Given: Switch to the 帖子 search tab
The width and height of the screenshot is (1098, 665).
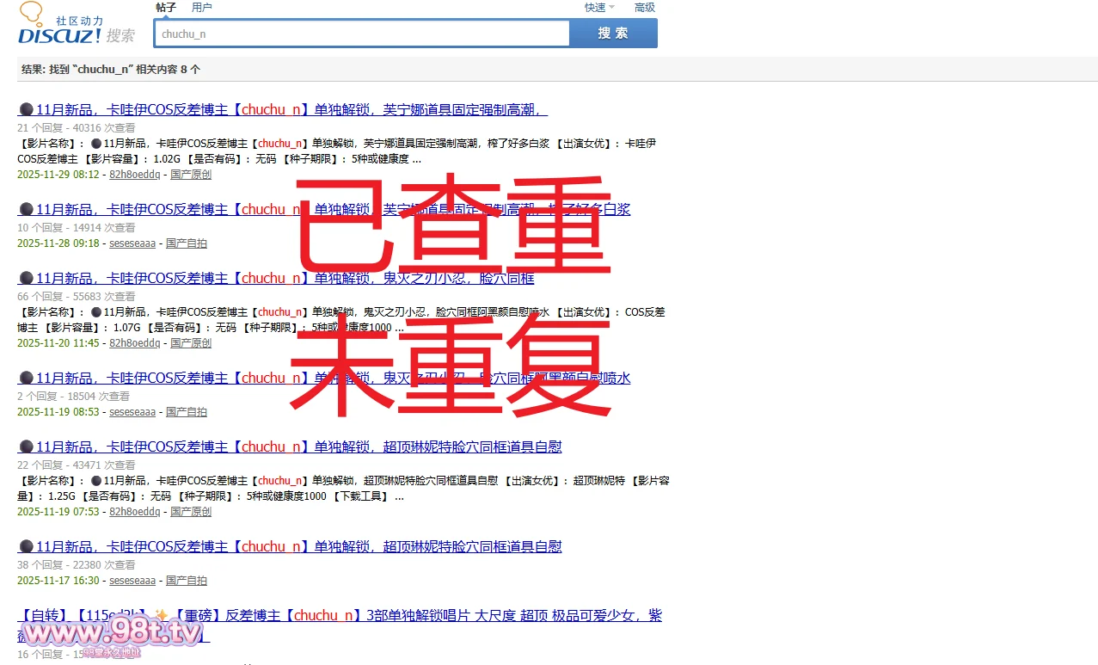Looking at the screenshot, I should coord(166,8).
